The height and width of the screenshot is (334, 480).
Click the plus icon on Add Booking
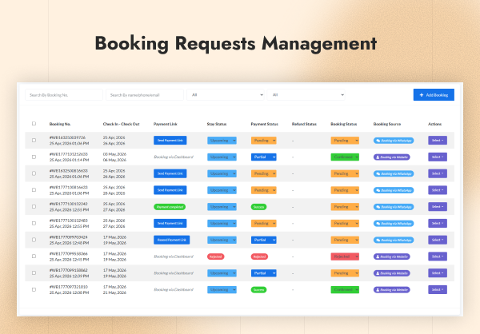coord(422,95)
